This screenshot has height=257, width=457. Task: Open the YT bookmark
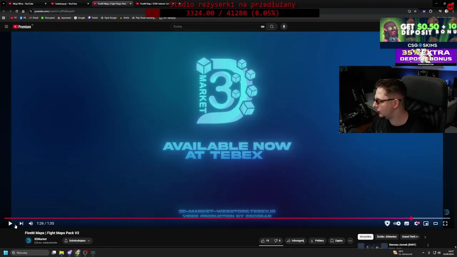pyautogui.click(x=14, y=18)
